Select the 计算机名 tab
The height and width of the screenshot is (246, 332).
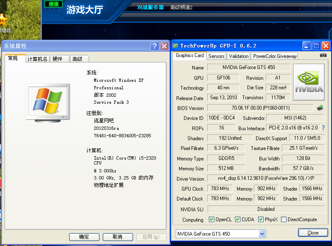click(37, 59)
